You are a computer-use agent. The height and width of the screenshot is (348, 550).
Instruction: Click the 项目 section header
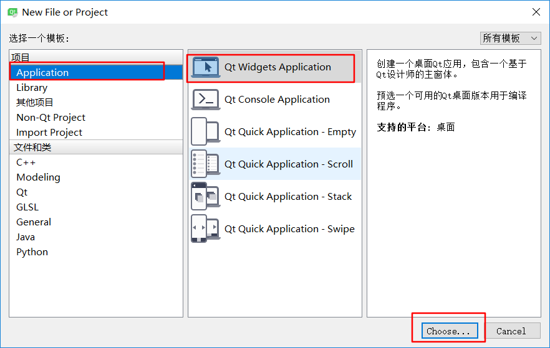(x=96, y=57)
